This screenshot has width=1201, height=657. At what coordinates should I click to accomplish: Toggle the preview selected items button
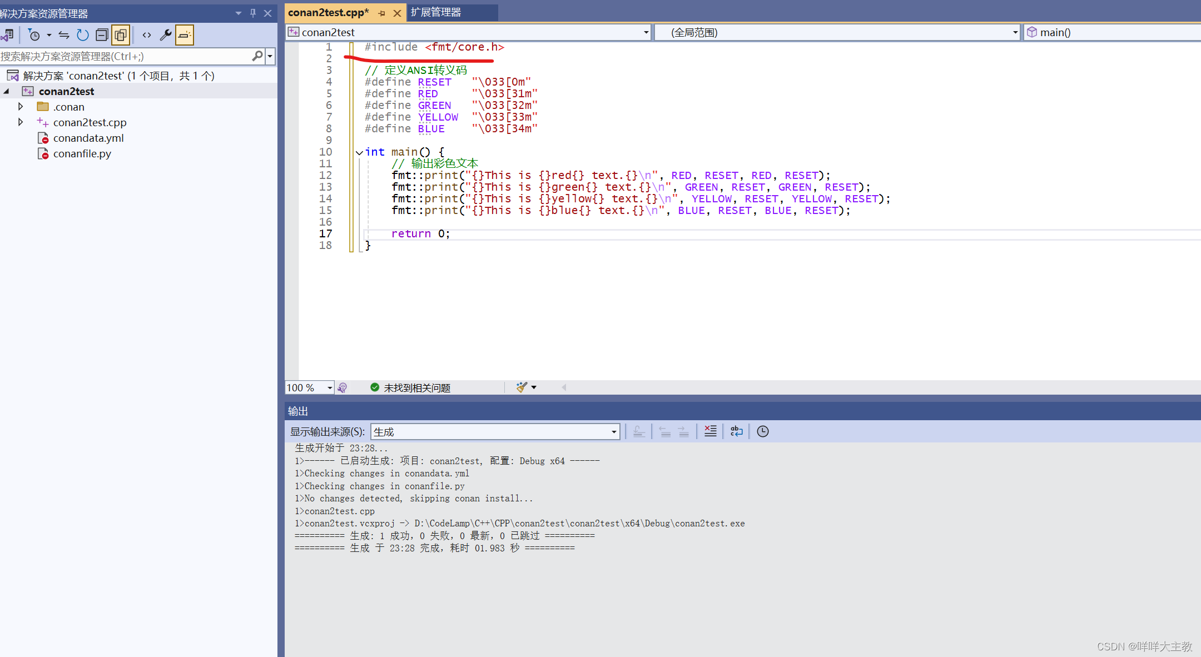coord(185,35)
